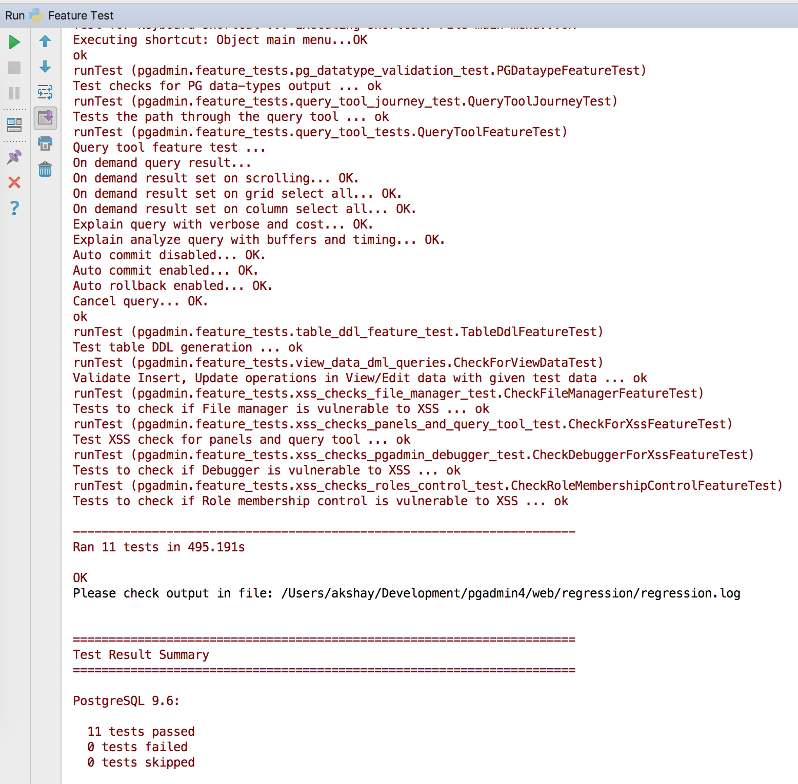Print the console output

(45, 143)
